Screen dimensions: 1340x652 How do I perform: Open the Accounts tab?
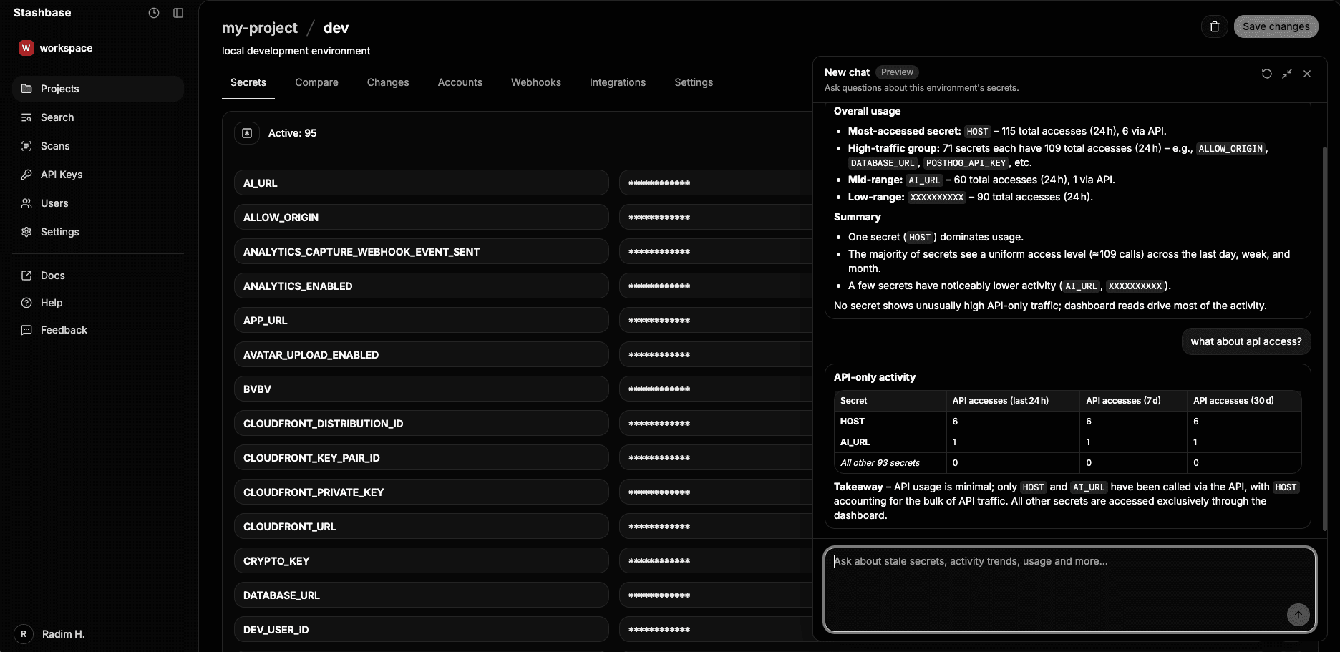(x=460, y=82)
